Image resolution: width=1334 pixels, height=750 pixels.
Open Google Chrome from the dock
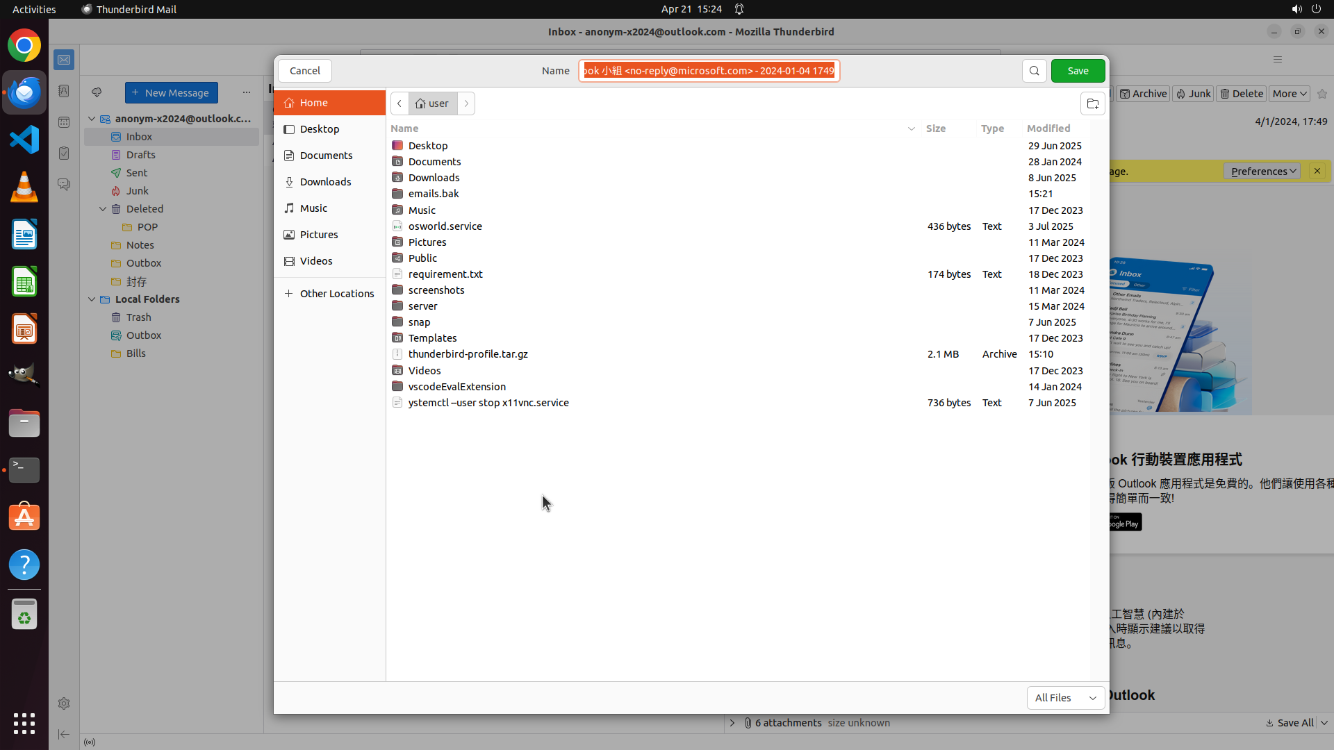tap(24, 46)
